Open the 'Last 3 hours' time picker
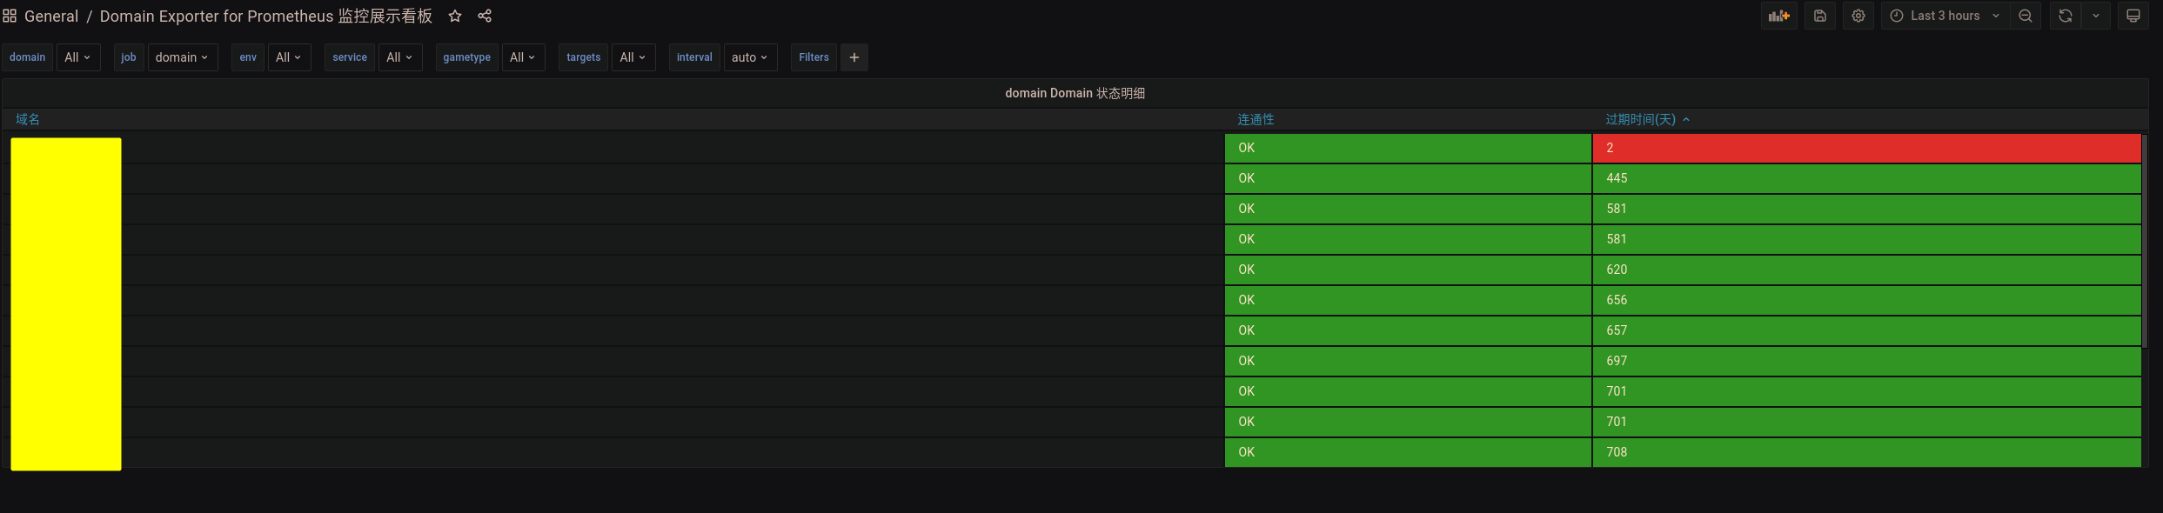 click(1945, 16)
